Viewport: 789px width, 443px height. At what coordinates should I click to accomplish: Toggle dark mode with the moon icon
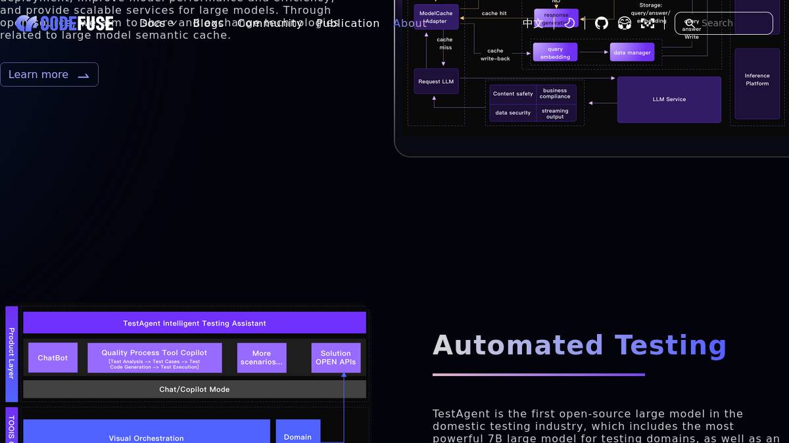(x=569, y=23)
